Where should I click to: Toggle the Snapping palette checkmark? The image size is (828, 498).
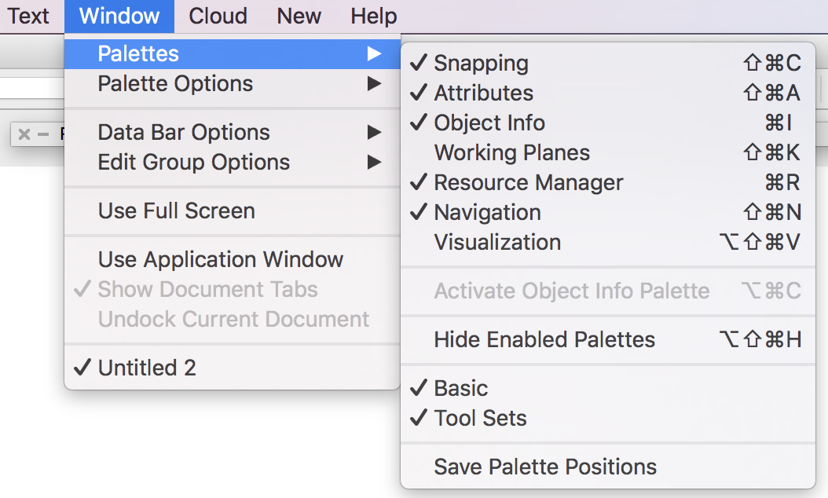point(481,64)
